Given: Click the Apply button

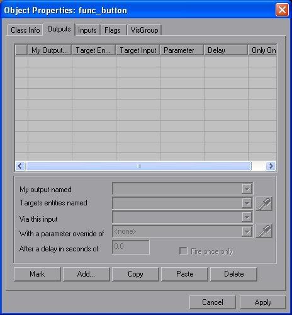Looking at the screenshot, I should (x=263, y=302).
